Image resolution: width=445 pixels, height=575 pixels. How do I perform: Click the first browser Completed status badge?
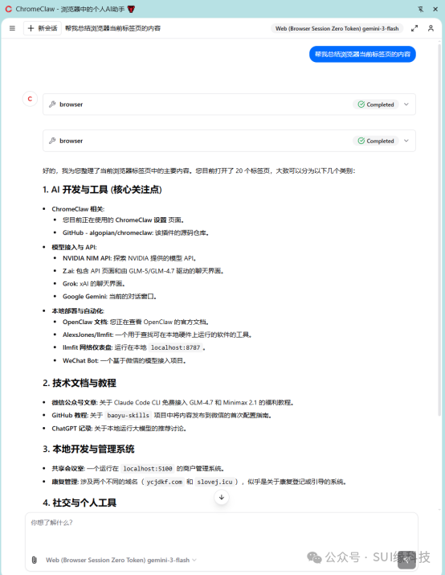pyautogui.click(x=376, y=105)
